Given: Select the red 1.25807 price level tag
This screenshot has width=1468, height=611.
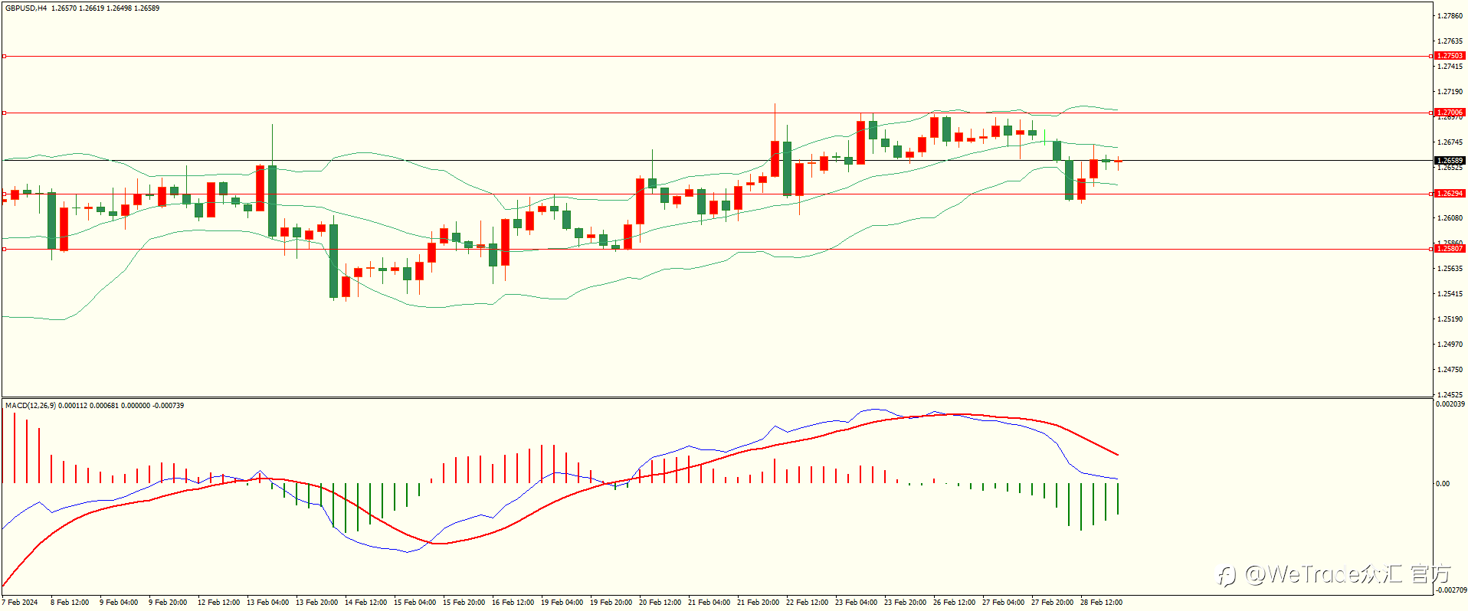Looking at the screenshot, I should coord(1450,249).
